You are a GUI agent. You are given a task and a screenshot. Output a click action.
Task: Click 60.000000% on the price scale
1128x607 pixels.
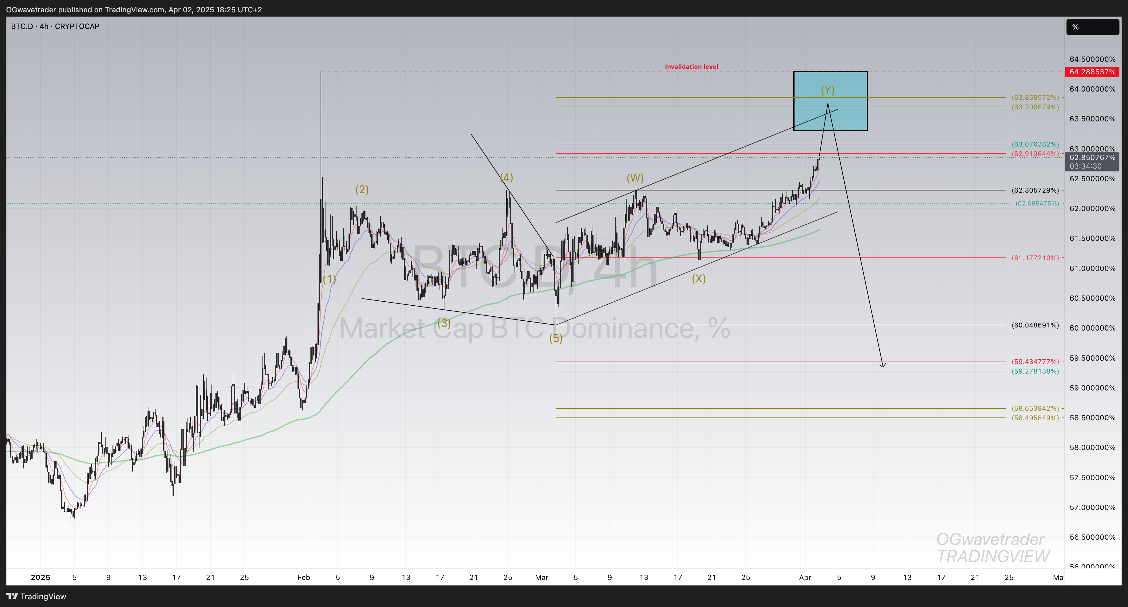pyautogui.click(x=1092, y=328)
